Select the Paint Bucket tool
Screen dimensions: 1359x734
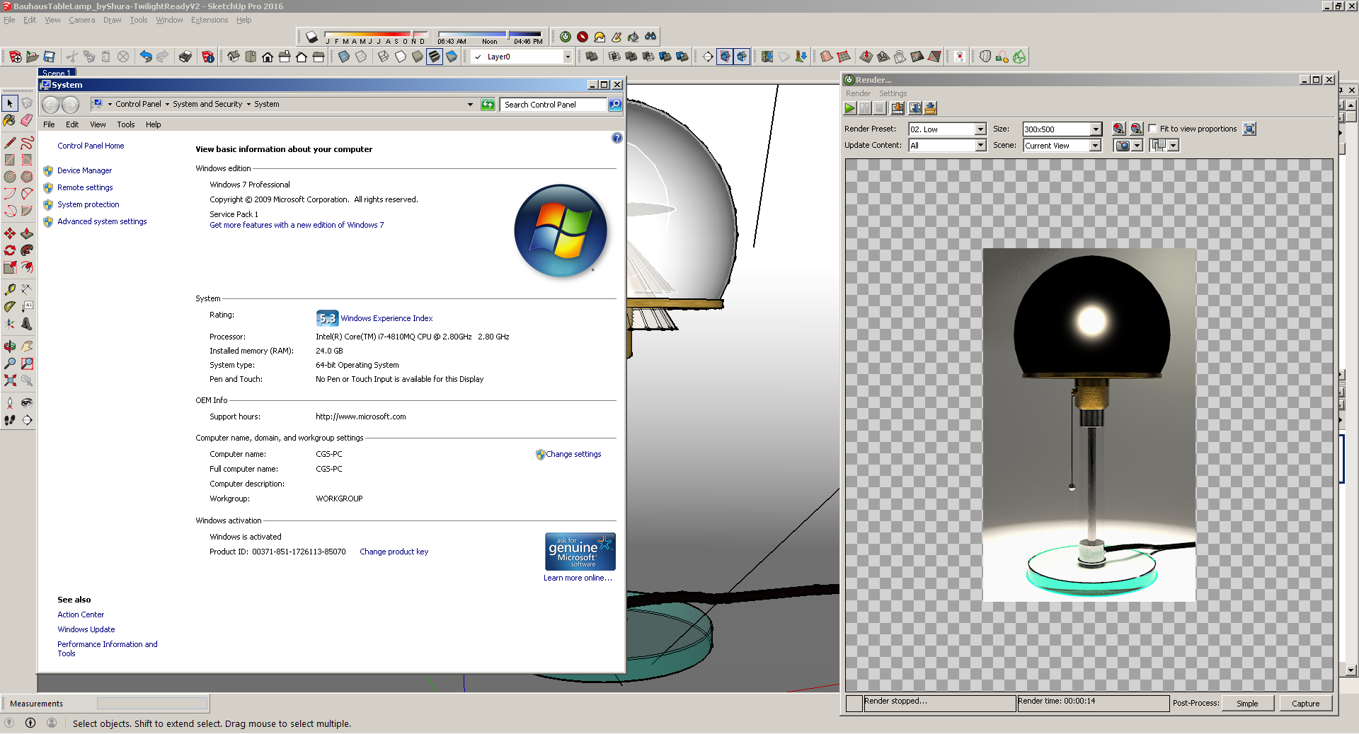(10, 120)
